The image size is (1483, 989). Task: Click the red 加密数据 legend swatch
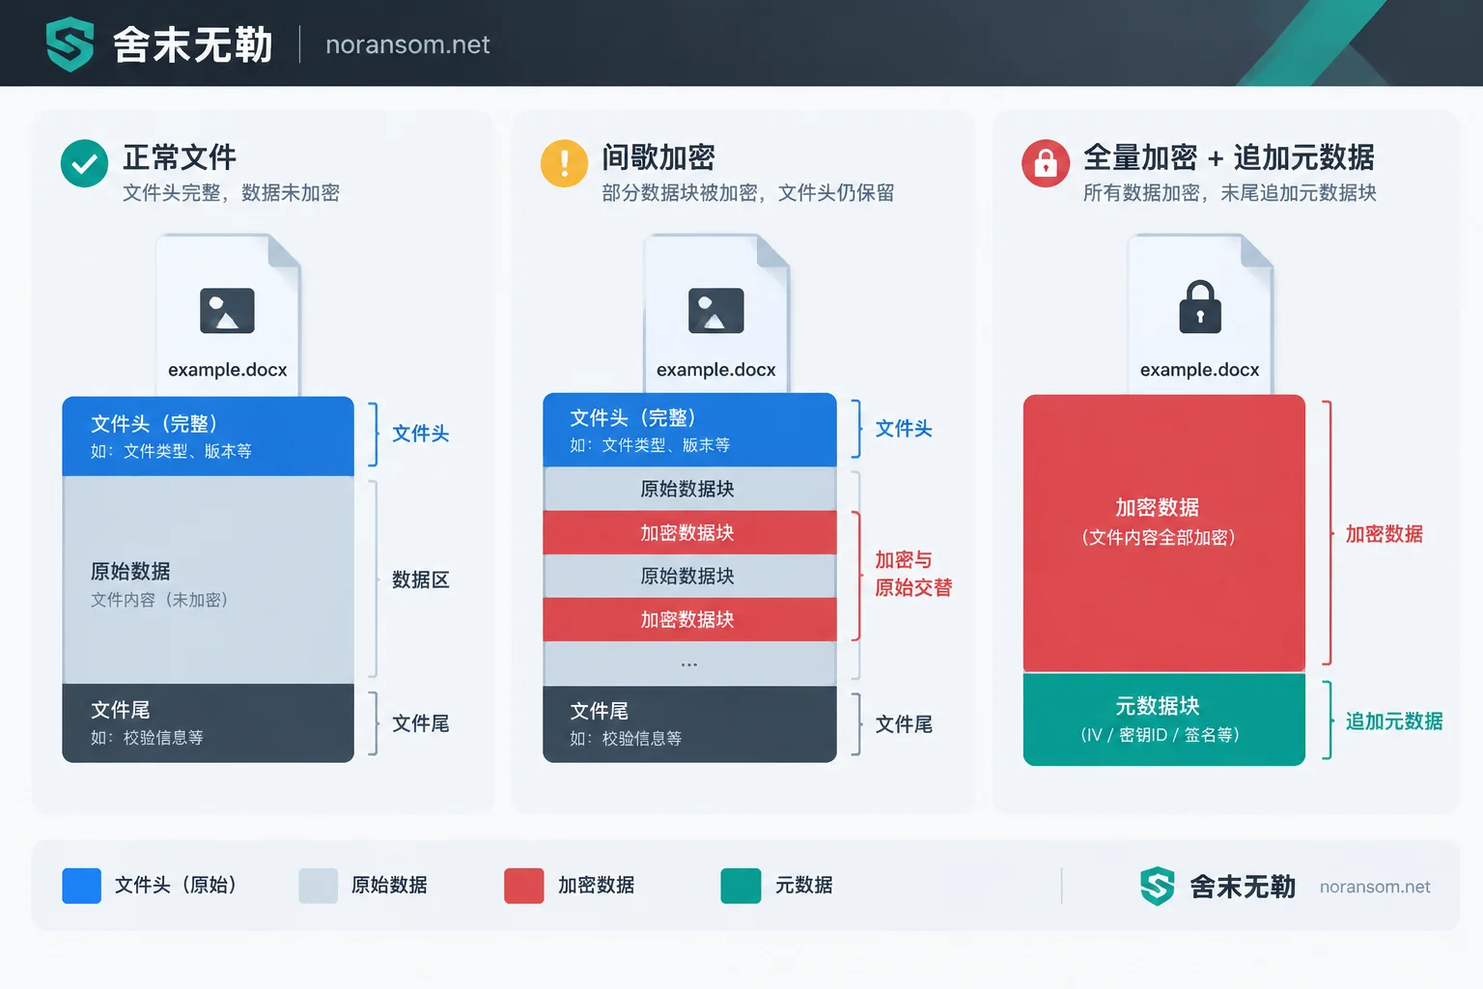(524, 886)
